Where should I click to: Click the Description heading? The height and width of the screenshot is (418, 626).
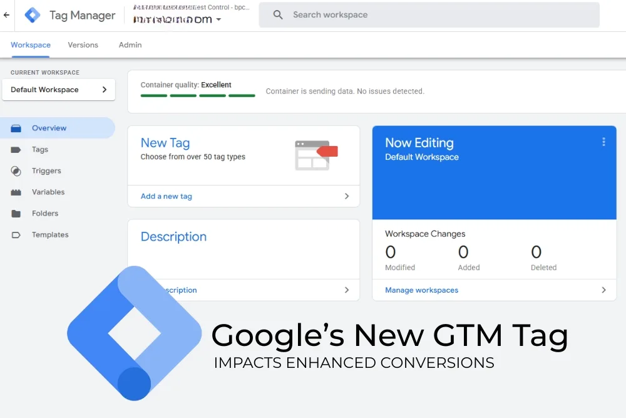pyautogui.click(x=173, y=236)
